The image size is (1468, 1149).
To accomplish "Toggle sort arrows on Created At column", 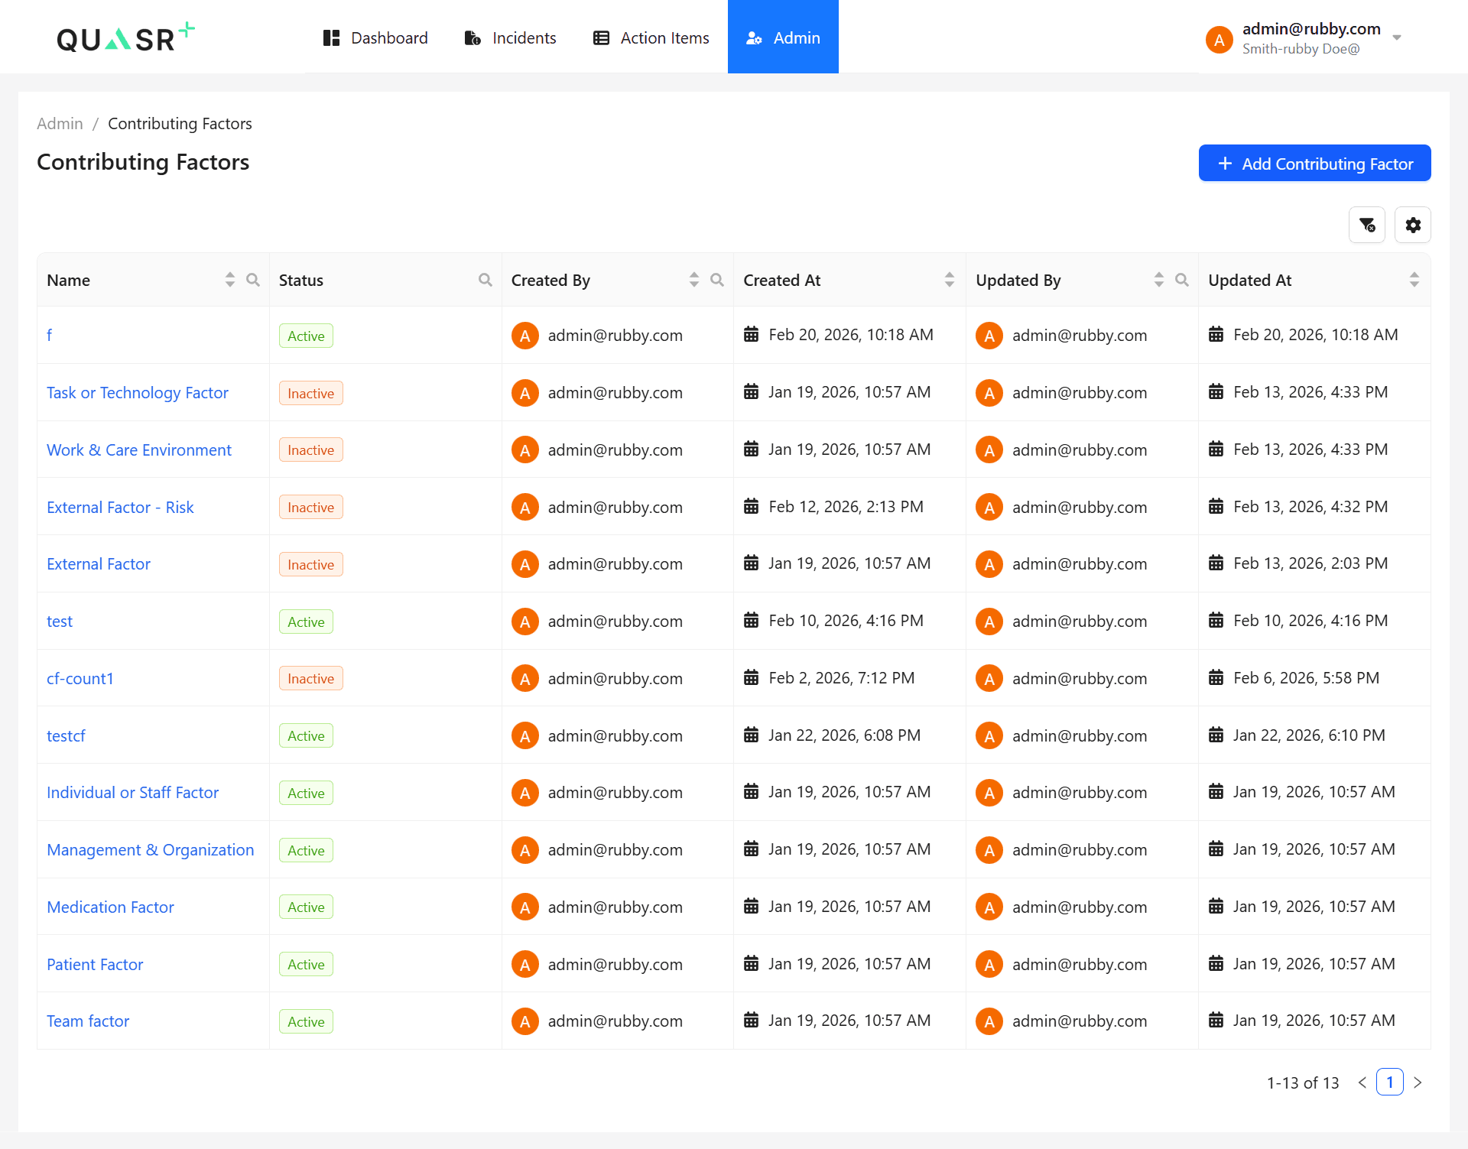I will coord(950,280).
